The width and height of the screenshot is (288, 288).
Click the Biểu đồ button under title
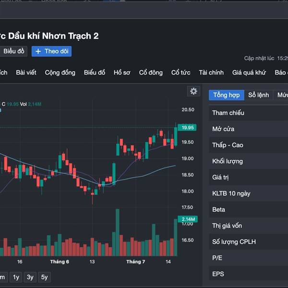[13, 51]
